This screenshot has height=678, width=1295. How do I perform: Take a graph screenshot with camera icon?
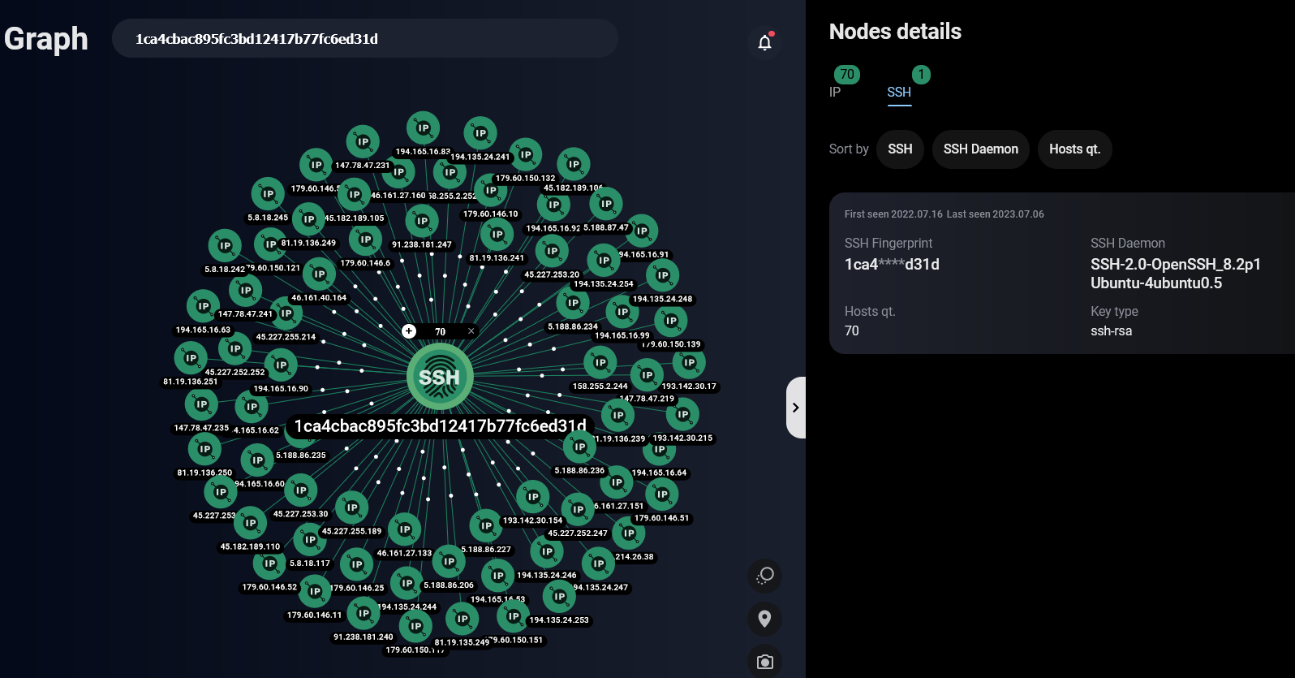tap(764, 661)
